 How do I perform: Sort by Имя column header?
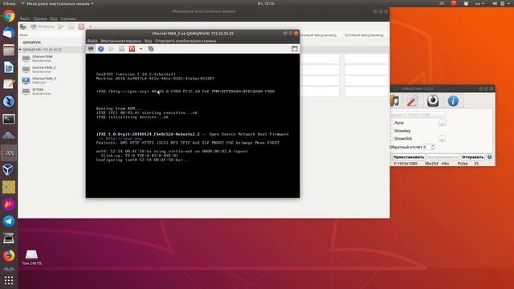pyautogui.click(x=23, y=35)
